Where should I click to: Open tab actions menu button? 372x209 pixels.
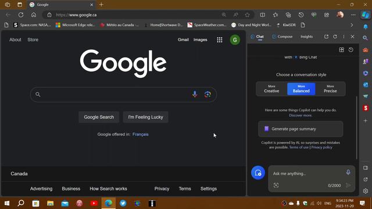click(x=20, y=5)
